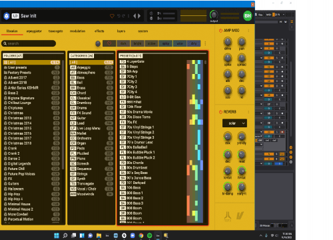
Task: Click the round knob icon beside tag filters
Action: 98,43
